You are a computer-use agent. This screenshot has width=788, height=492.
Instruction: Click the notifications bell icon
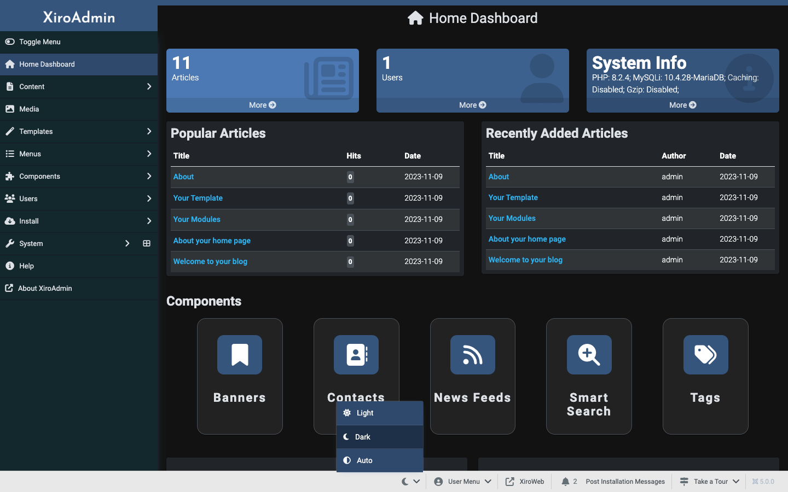[x=565, y=482]
